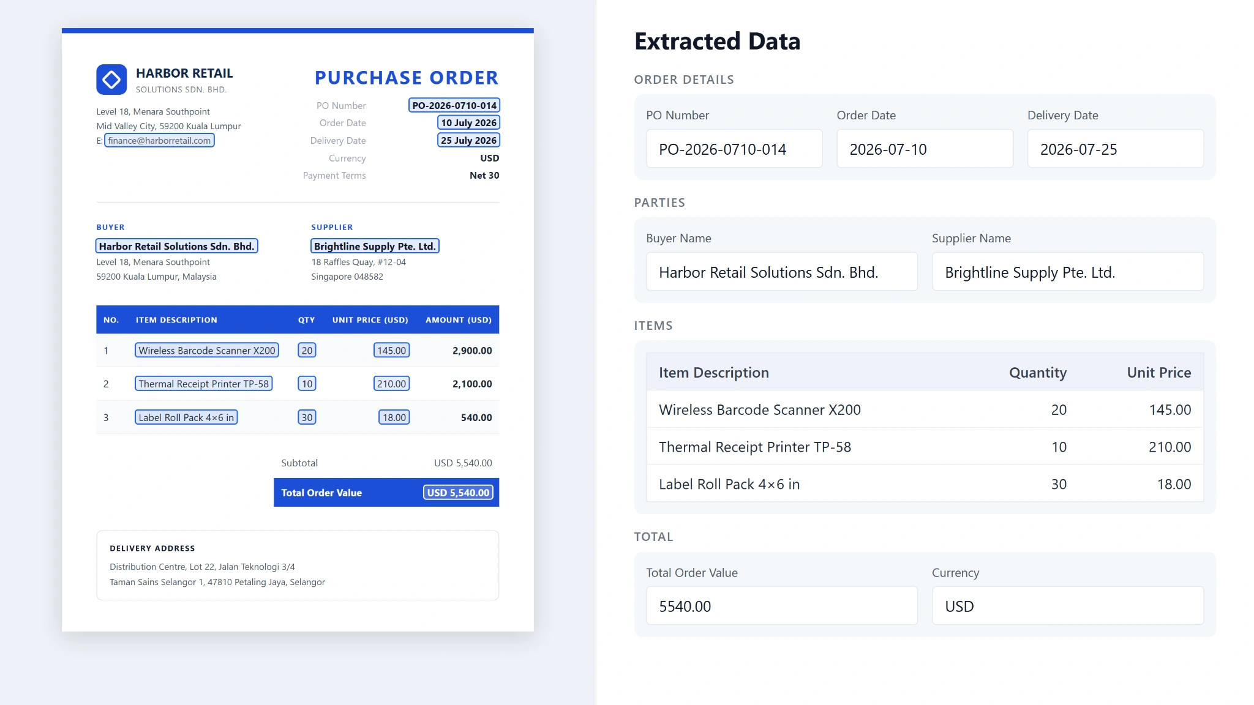The height and width of the screenshot is (705, 1254).
Task: Click the highlighted PO-2026-0710-014 in the document
Action: click(x=454, y=105)
